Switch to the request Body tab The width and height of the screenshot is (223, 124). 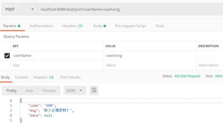pos(99,26)
